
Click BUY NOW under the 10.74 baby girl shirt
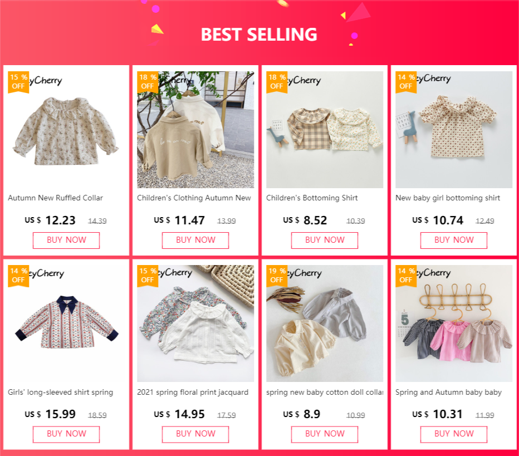coord(454,240)
